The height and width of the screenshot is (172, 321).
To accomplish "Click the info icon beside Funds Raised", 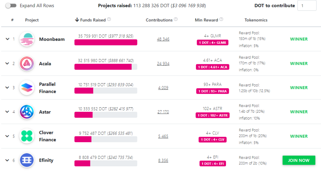I will point(109,19).
